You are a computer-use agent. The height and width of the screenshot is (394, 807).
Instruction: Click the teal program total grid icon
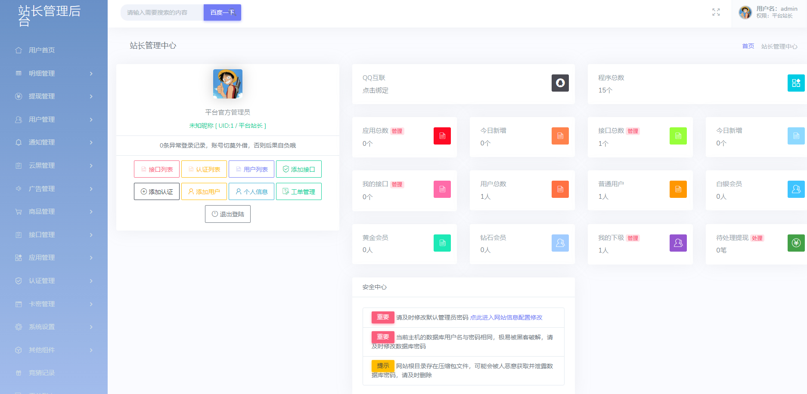(x=795, y=83)
